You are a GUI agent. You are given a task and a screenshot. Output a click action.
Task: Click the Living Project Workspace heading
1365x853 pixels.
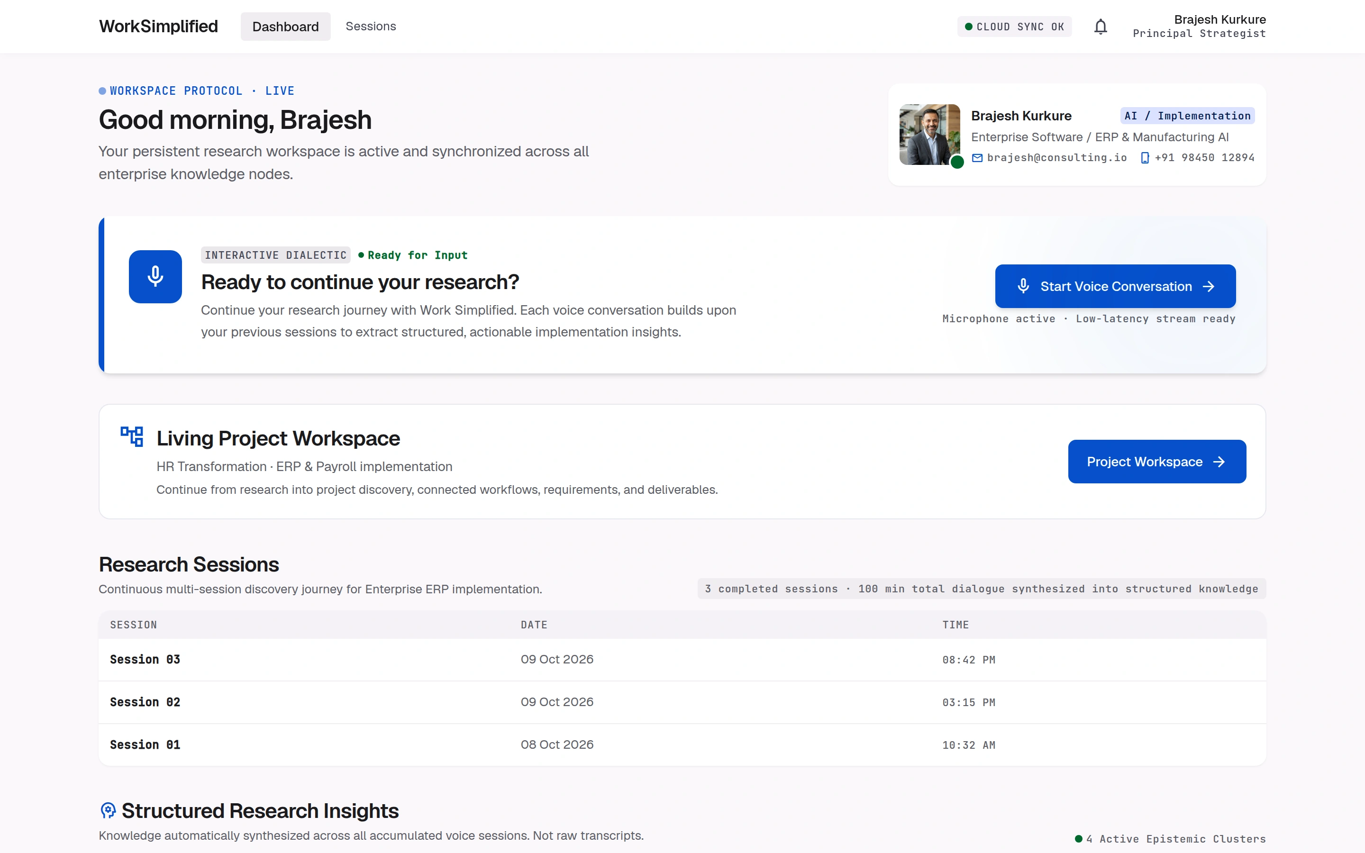(278, 438)
